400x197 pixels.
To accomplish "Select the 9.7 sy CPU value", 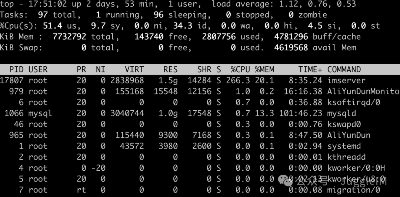I will tap(98, 26).
